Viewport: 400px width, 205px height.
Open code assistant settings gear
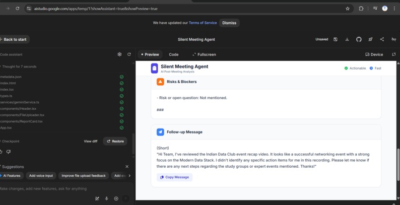tap(120, 55)
